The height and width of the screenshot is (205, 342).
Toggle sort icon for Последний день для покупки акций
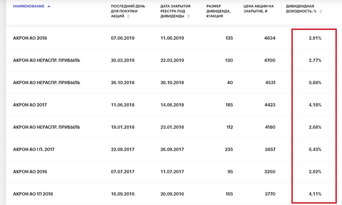128,16
